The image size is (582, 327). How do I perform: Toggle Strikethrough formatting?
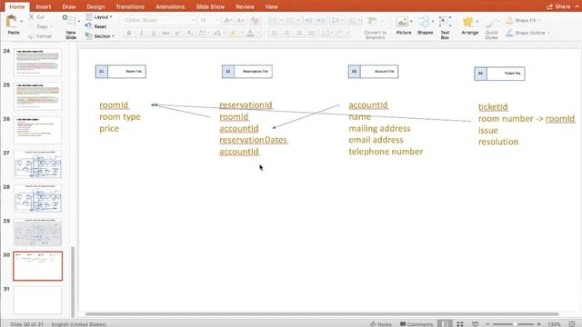[166, 33]
